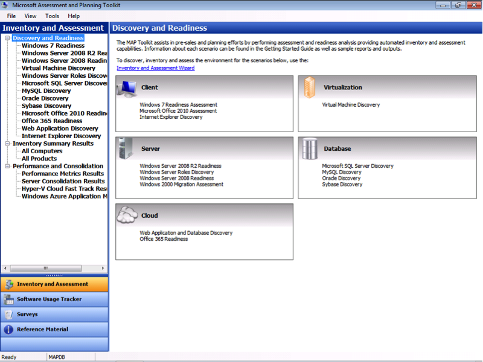Screen dimensions: 483x362
Task: Select Office 365 Readiness tree item
Action: [x=52, y=121]
